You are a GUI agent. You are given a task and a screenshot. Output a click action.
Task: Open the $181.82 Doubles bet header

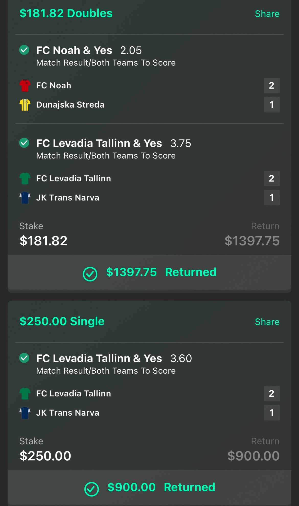pyautogui.click(x=66, y=13)
